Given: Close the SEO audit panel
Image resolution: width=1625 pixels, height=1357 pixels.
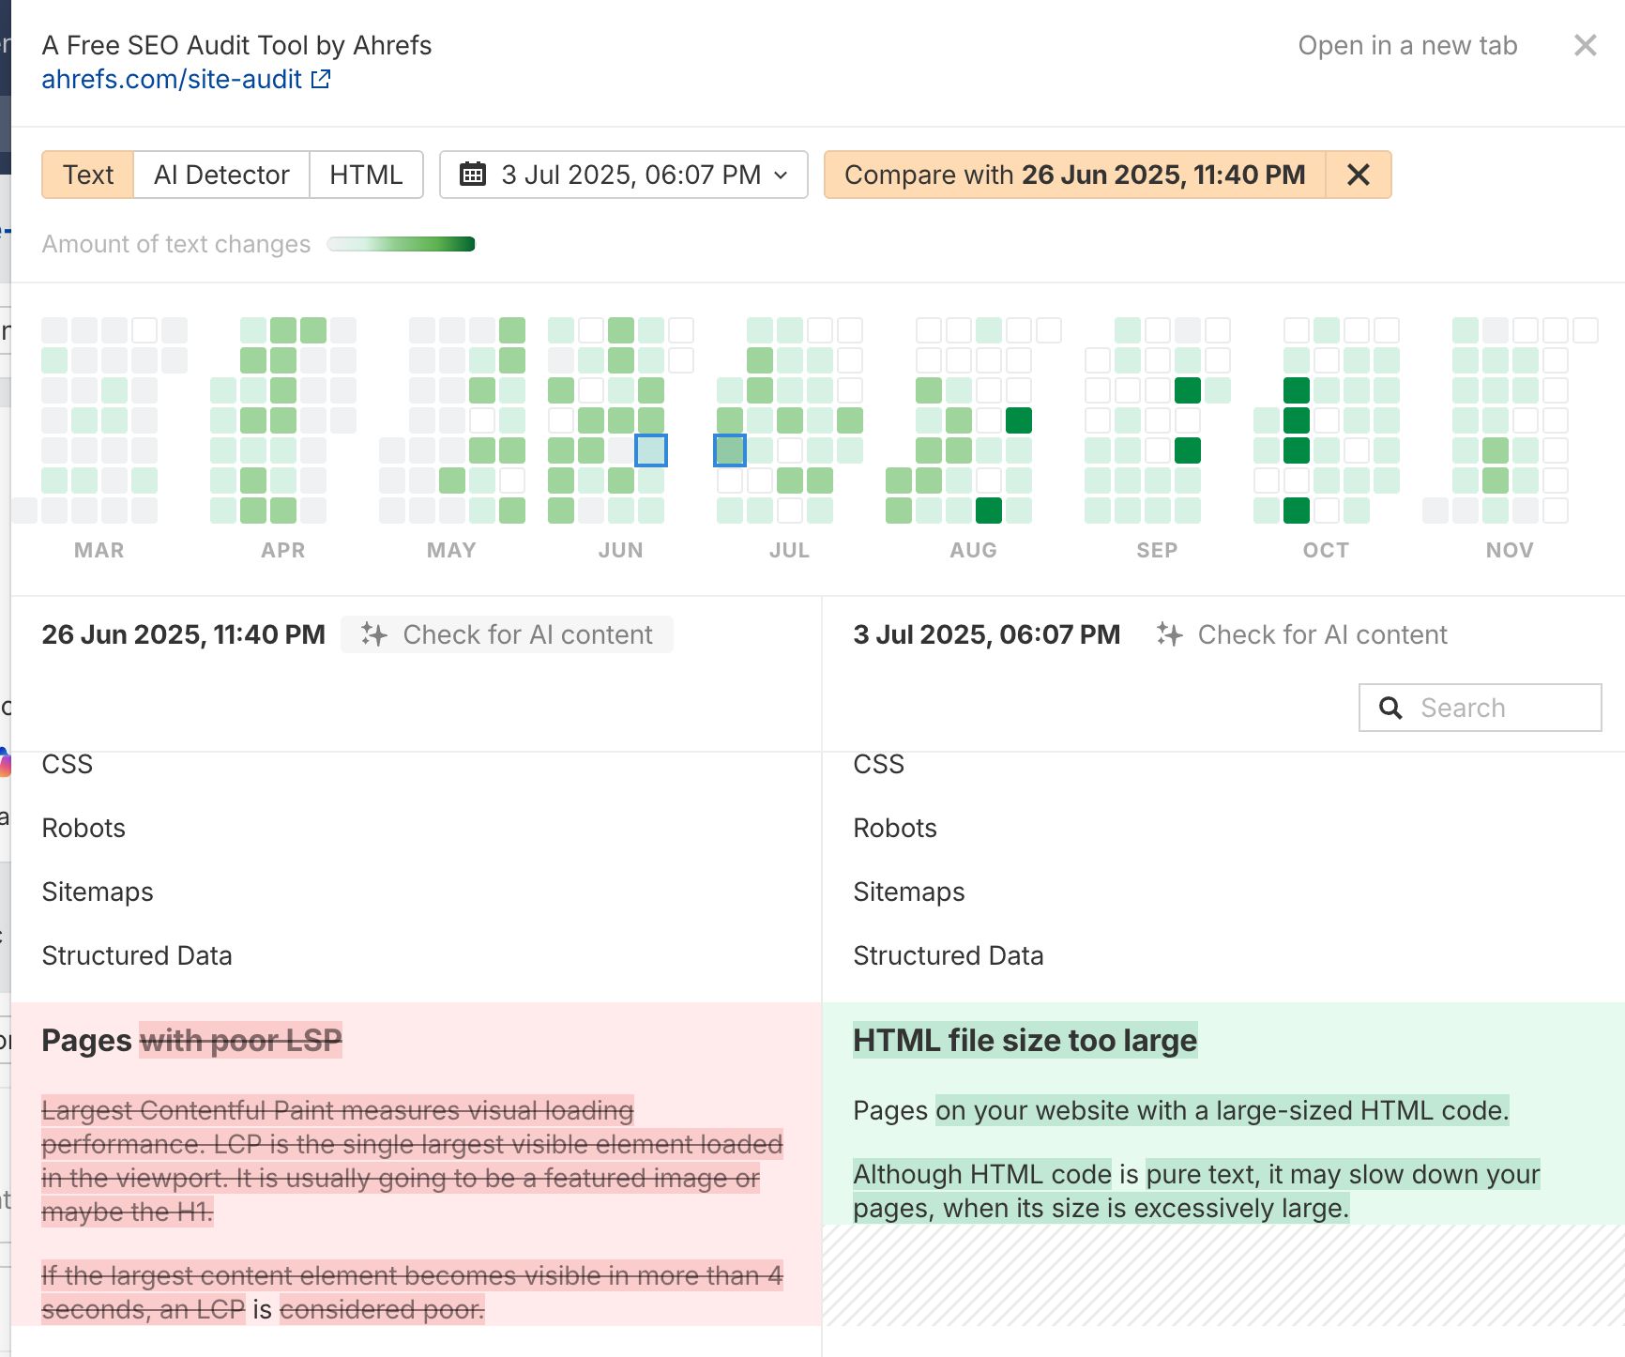Looking at the screenshot, I should pyautogui.click(x=1585, y=45).
